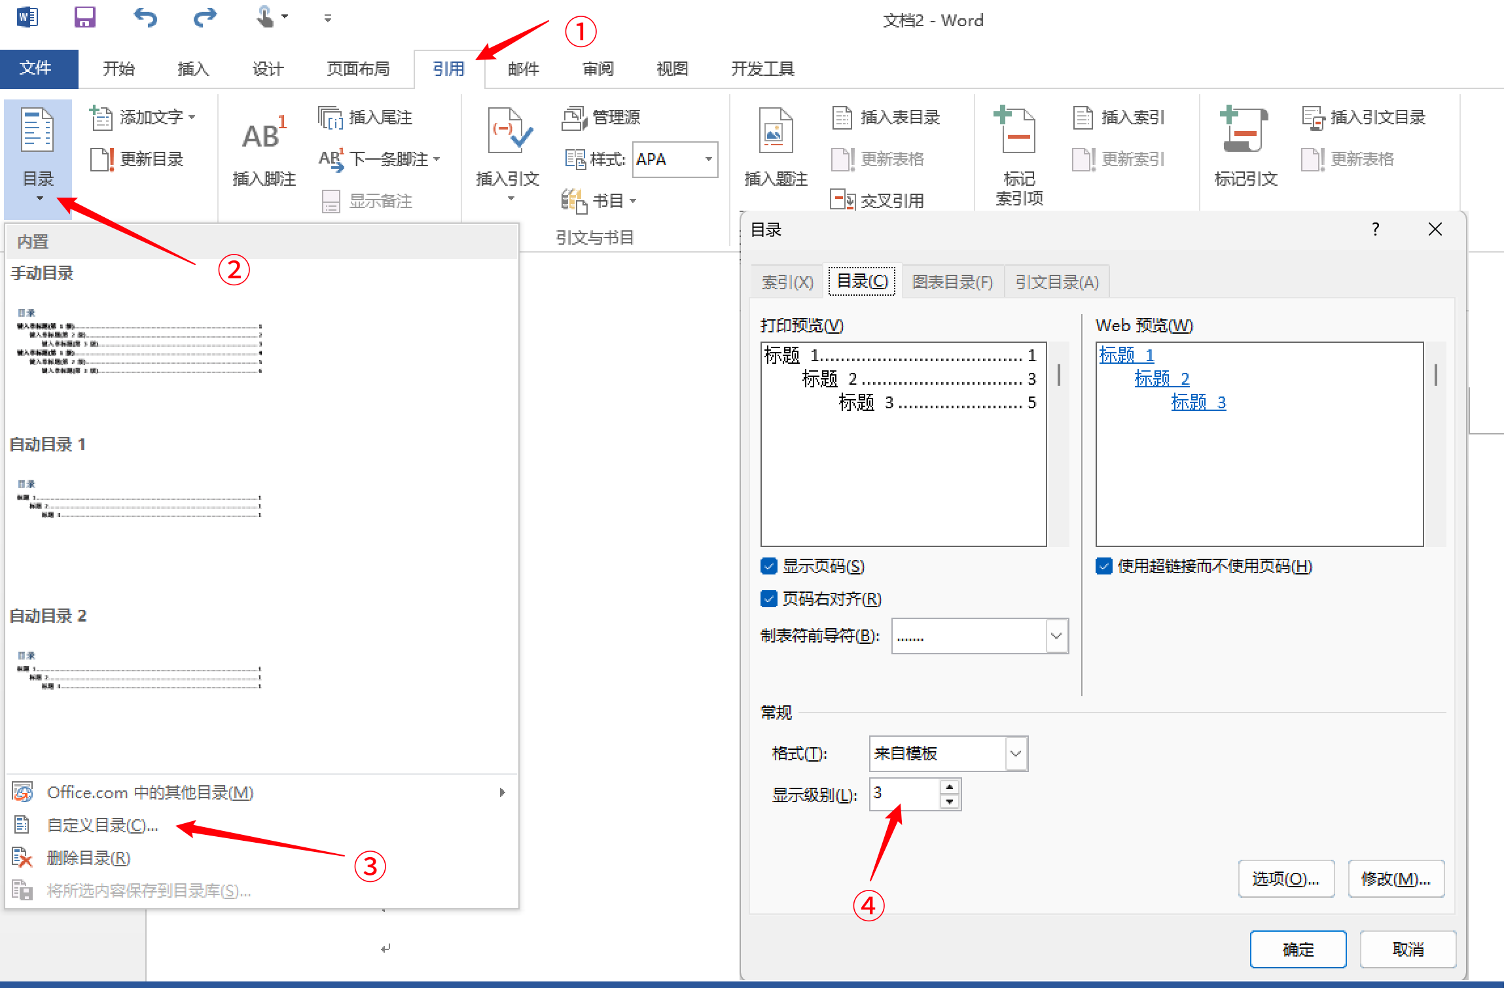Increase 显示级别 with the up stepper
Image resolution: width=1504 pixels, height=988 pixels.
(x=950, y=786)
